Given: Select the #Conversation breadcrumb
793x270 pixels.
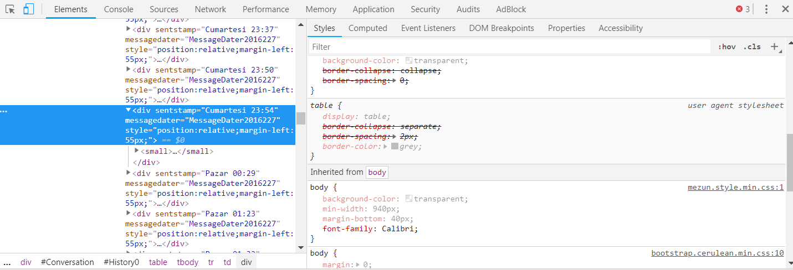Looking at the screenshot, I should point(68,263).
